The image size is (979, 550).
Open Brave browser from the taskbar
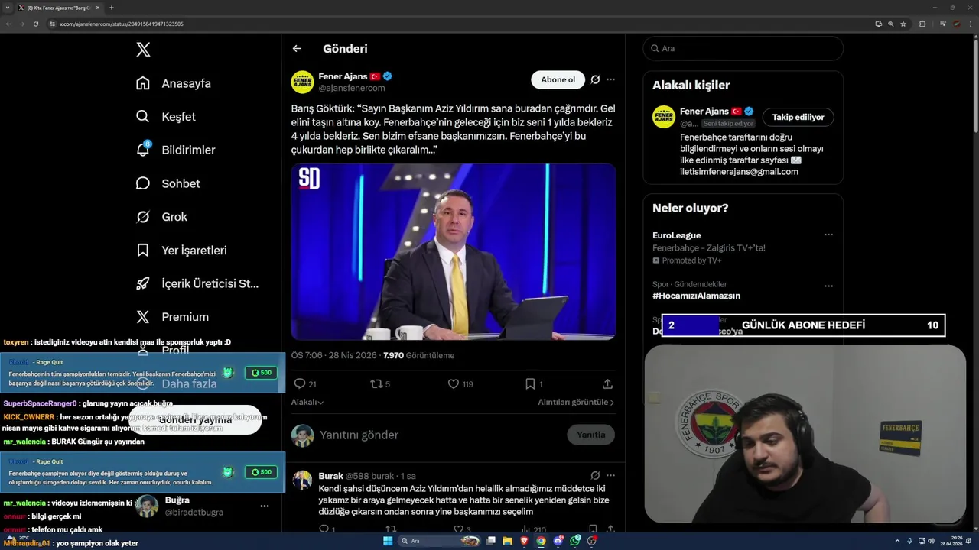pos(524,541)
